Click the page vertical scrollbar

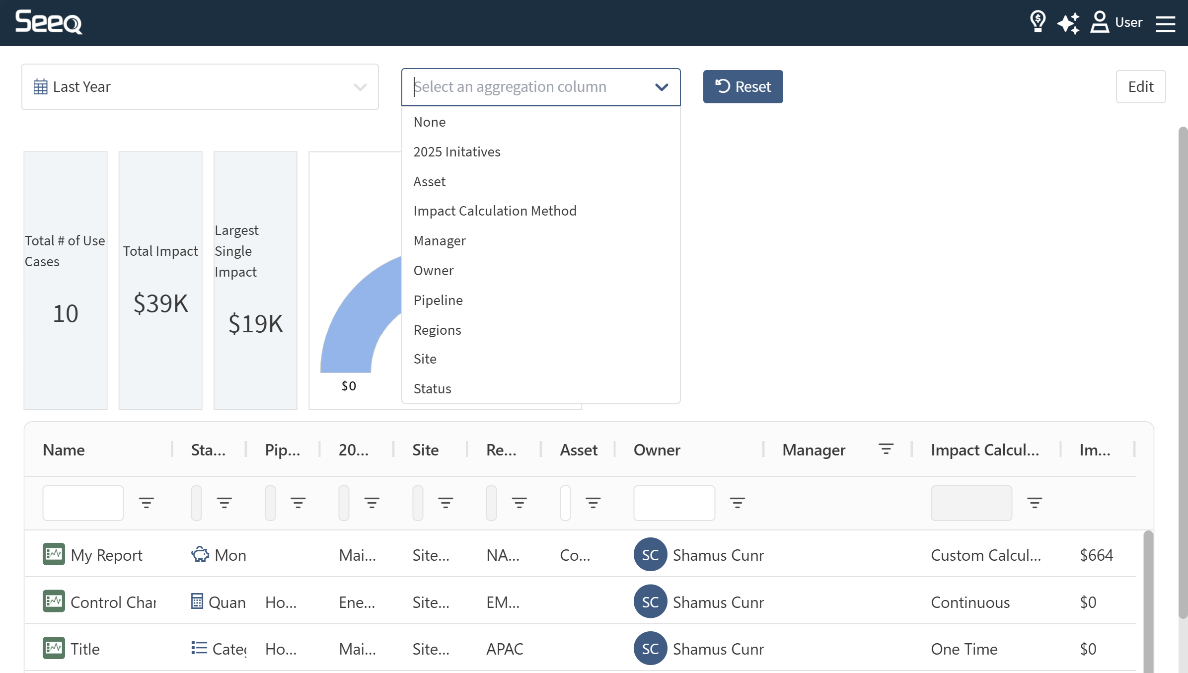pyautogui.click(x=1183, y=373)
